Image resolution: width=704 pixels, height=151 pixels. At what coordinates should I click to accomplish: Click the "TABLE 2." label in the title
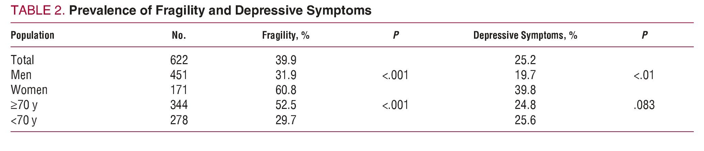(37, 11)
